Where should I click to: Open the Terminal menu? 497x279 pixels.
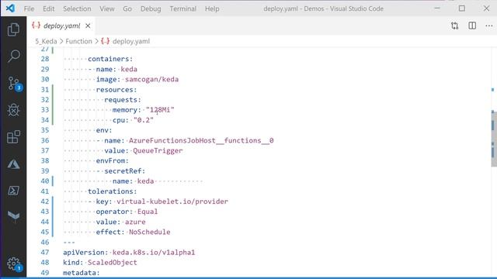pos(183,9)
